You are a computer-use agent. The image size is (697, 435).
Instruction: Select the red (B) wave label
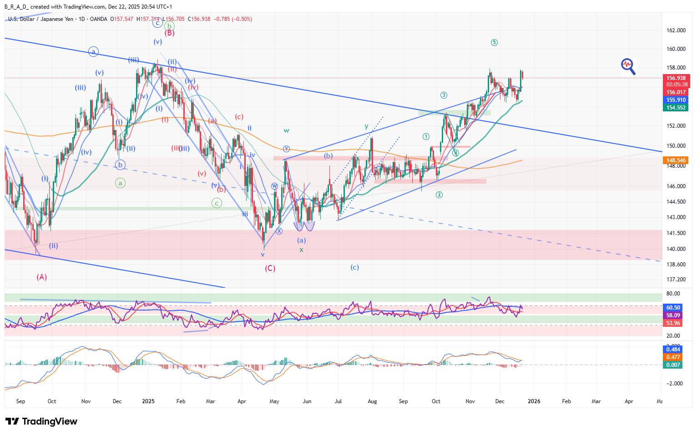(169, 33)
